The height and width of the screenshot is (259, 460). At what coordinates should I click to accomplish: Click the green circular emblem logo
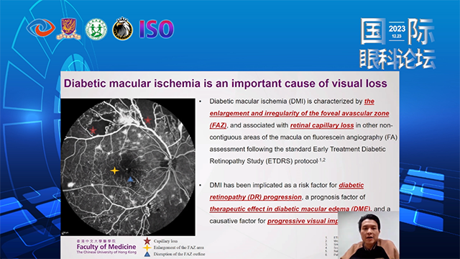tap(96, 29)
